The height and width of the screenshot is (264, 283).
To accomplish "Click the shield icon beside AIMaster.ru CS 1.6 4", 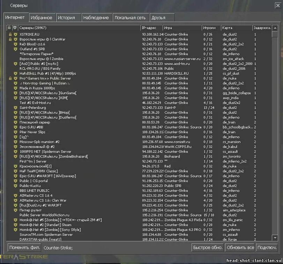I will [x=15, y=195].
